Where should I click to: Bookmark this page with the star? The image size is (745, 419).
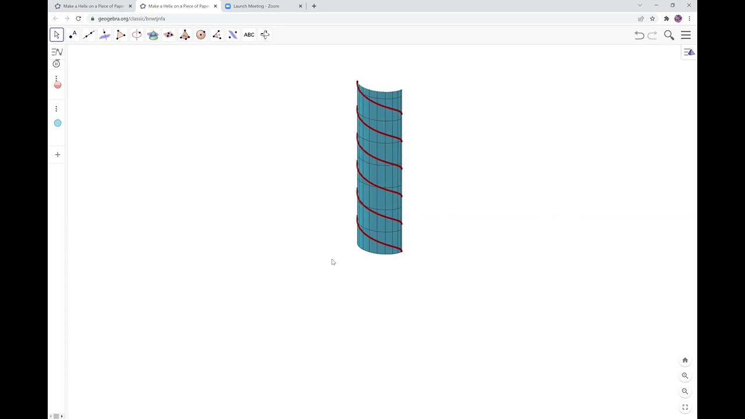coord(652,19)
